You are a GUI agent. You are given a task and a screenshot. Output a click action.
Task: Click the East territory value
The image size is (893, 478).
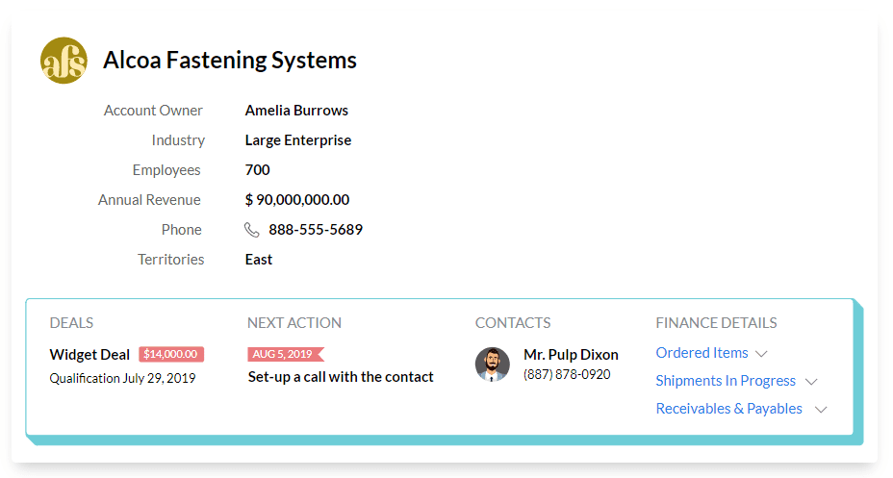point(259,260)
